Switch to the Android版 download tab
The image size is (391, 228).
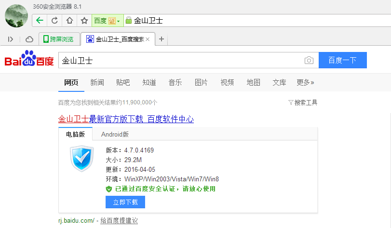tap(115, 134)
